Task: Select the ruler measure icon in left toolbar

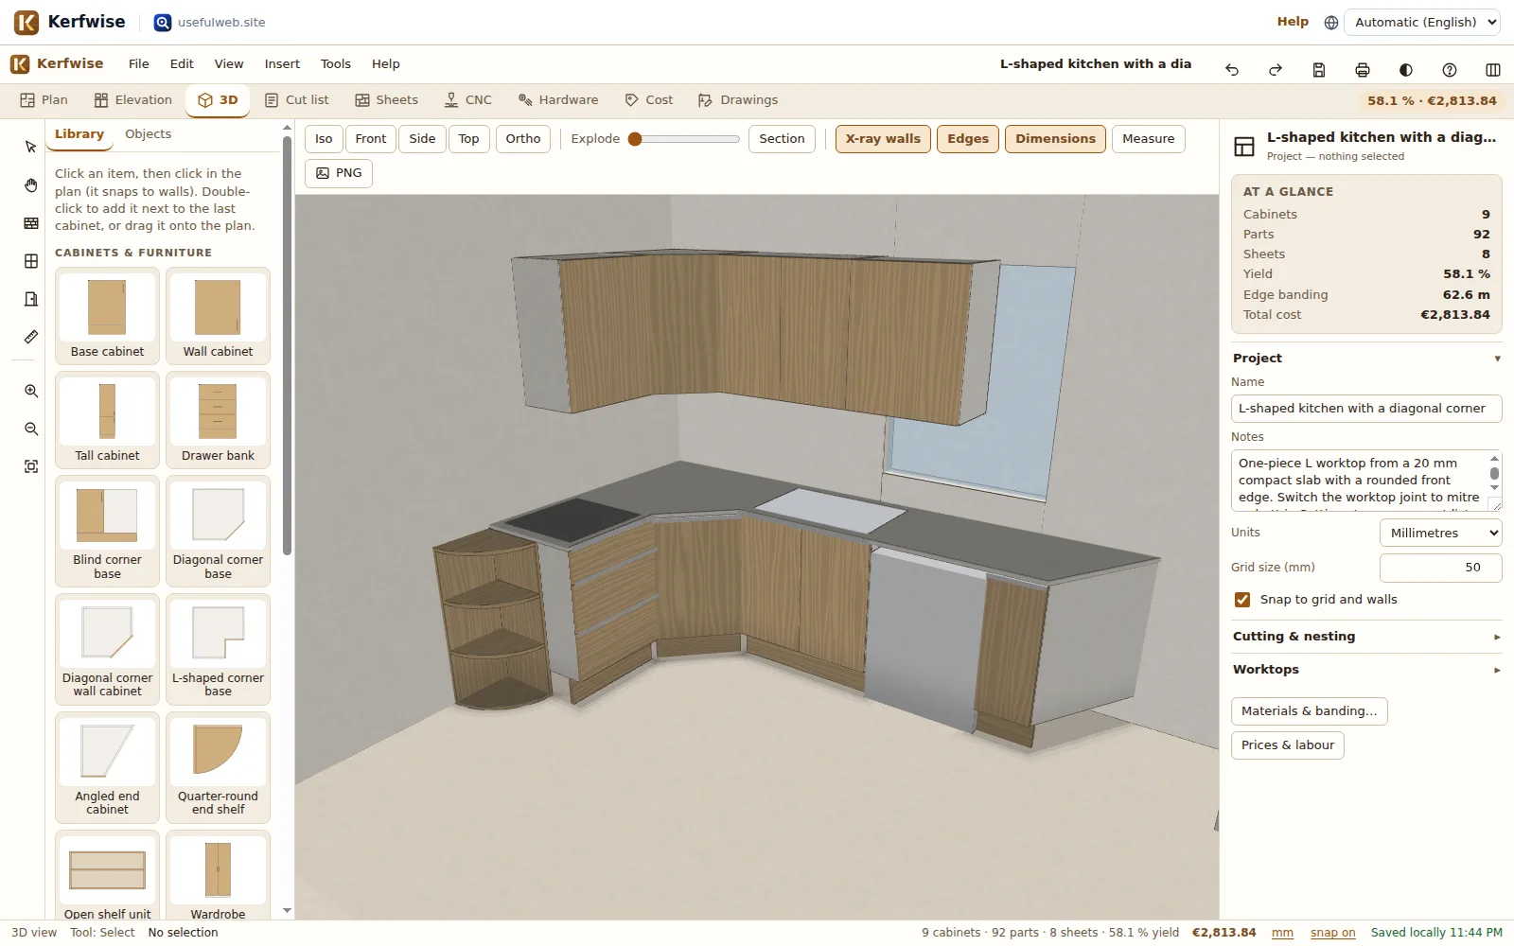Action: (31, 337)
